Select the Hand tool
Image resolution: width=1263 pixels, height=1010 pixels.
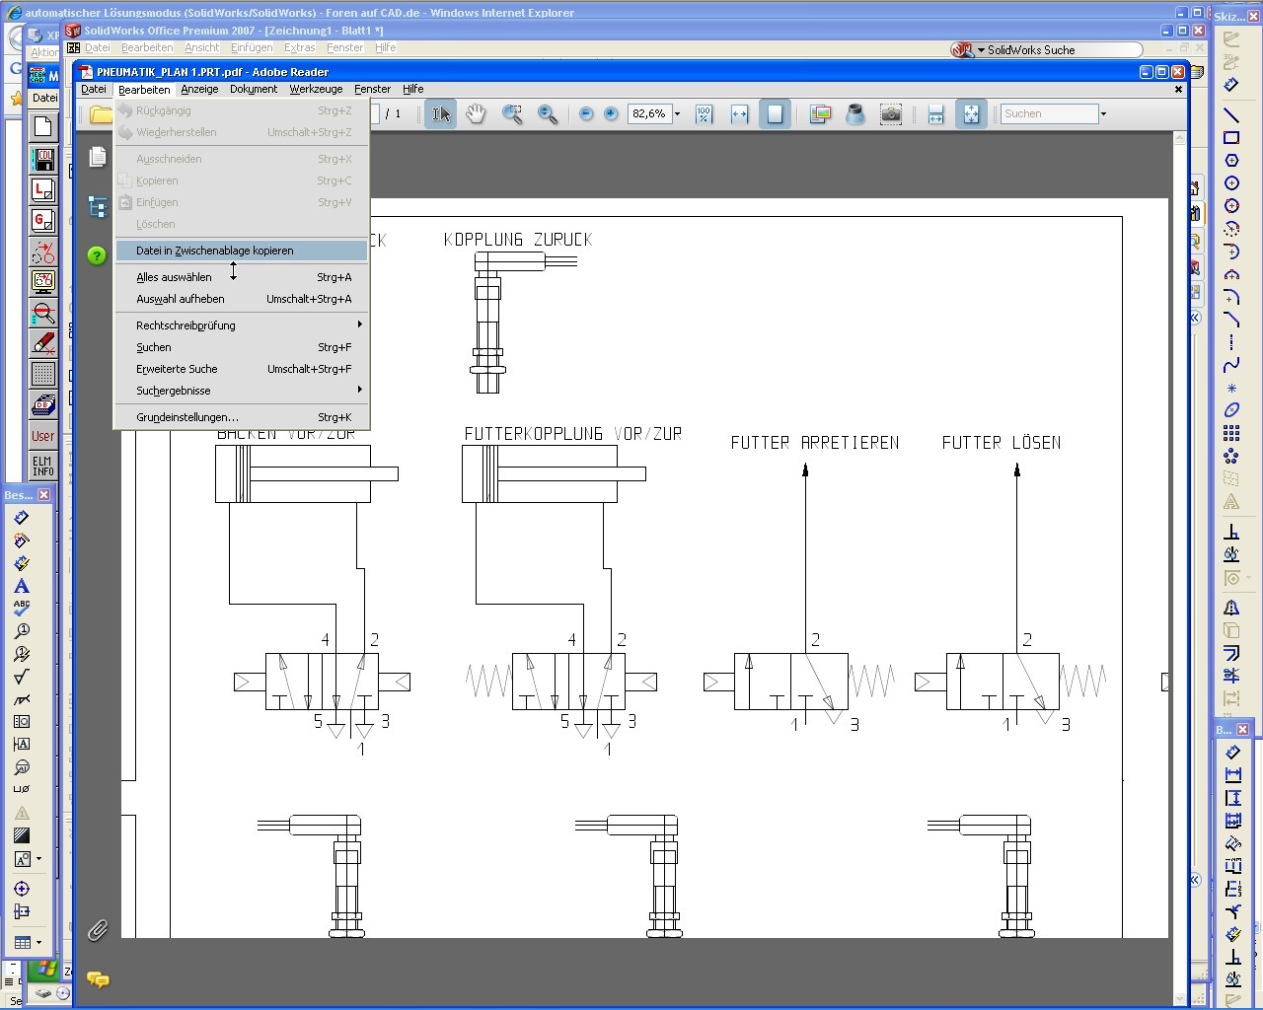476,114
